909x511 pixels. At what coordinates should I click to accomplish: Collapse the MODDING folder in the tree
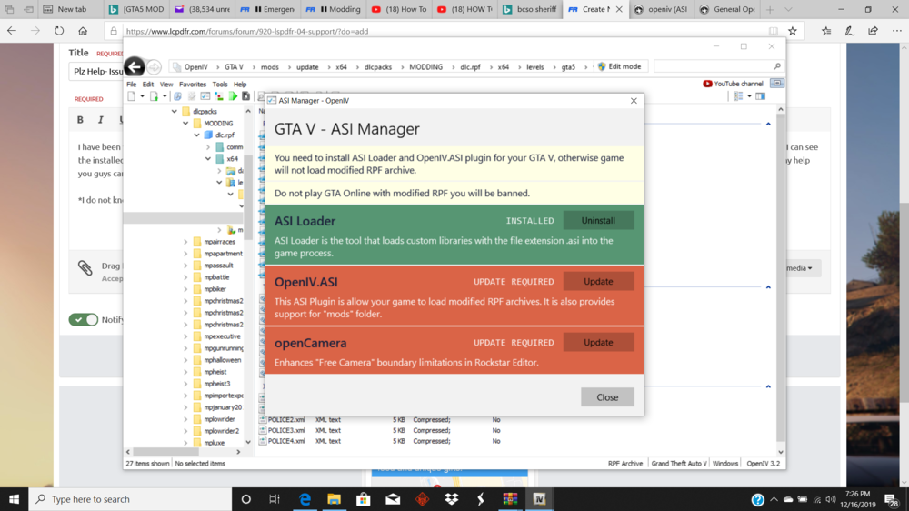pos(185,123)
